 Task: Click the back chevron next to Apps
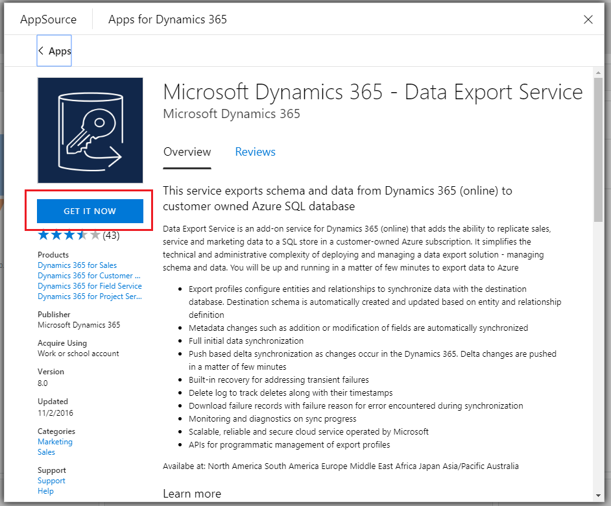43,51
